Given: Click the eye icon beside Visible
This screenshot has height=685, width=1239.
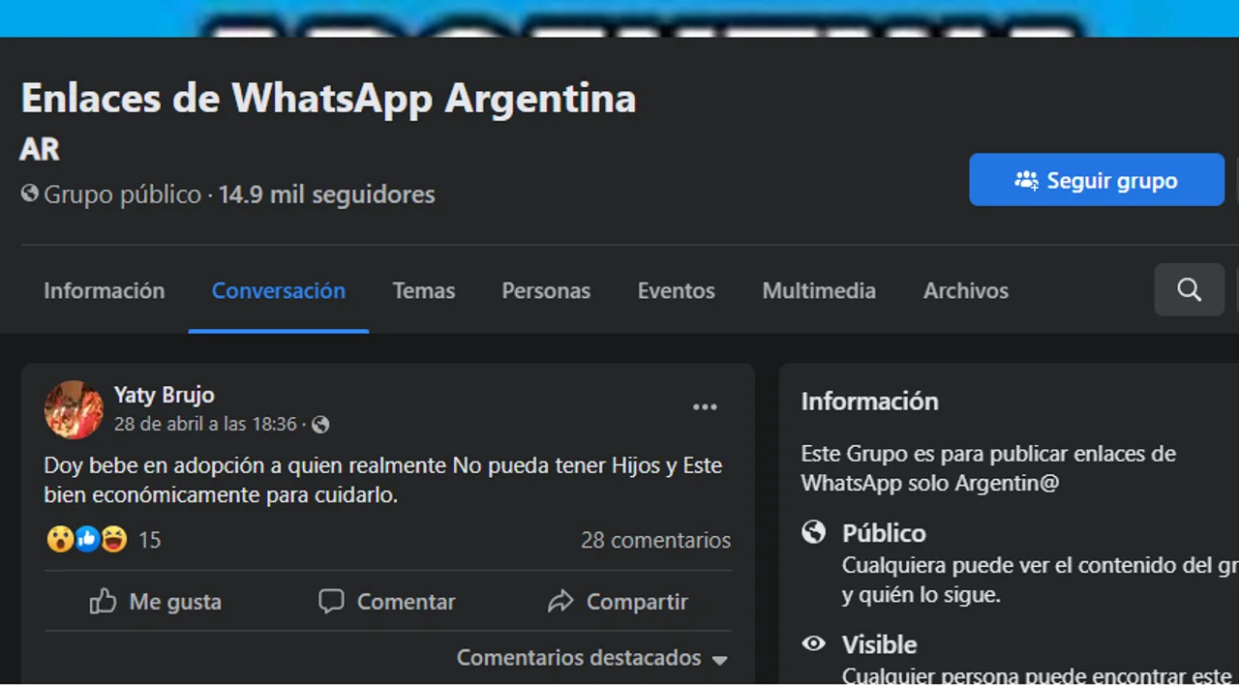Looking at the screenshot, I should tap(814, 643).
